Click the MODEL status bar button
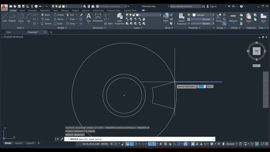 coord(105,144)
